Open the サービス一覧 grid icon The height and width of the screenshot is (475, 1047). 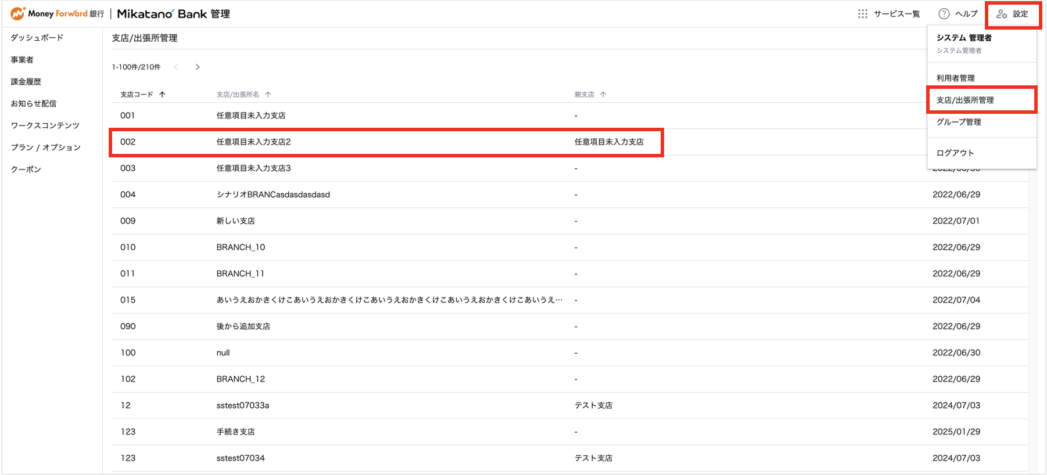tap(863, 14)
